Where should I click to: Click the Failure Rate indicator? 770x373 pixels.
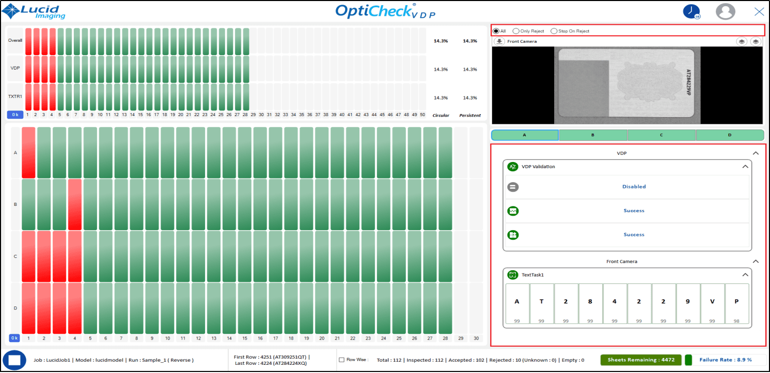coord(725,360)
